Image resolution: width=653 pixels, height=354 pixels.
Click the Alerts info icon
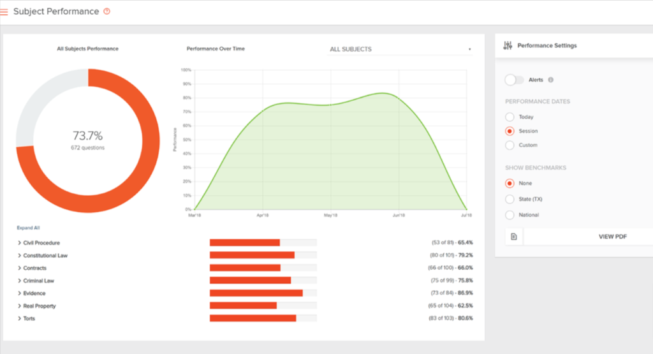coord(550,80)
